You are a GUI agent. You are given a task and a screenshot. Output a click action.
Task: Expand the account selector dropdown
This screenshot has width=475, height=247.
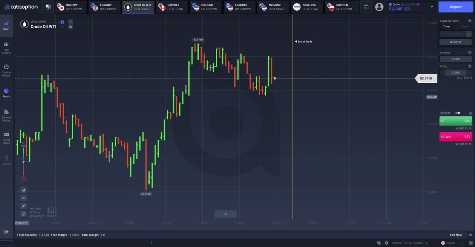coord(431,7)
